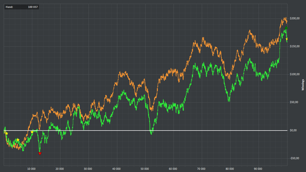Click the $200,00 axis label
Screen dimensions: 306x172
point(295,18)
